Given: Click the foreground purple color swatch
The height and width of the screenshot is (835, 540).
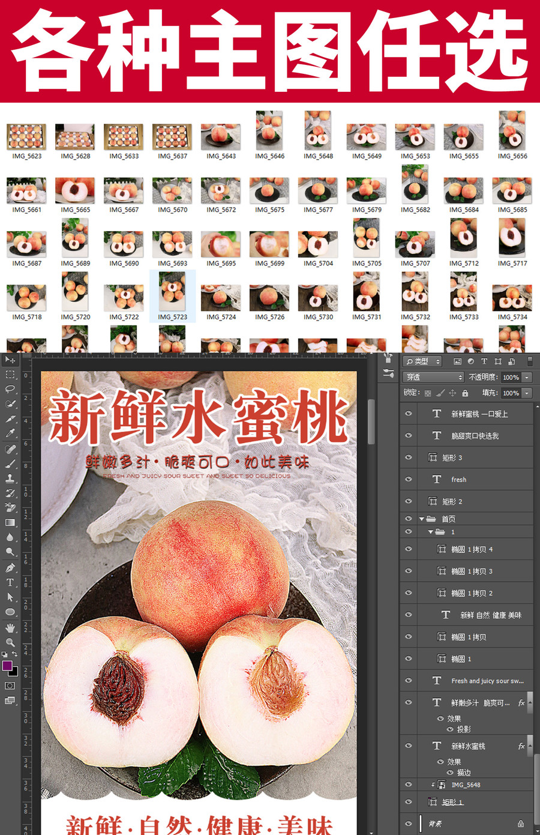Looking at the screenshot, I should (6, 665).
